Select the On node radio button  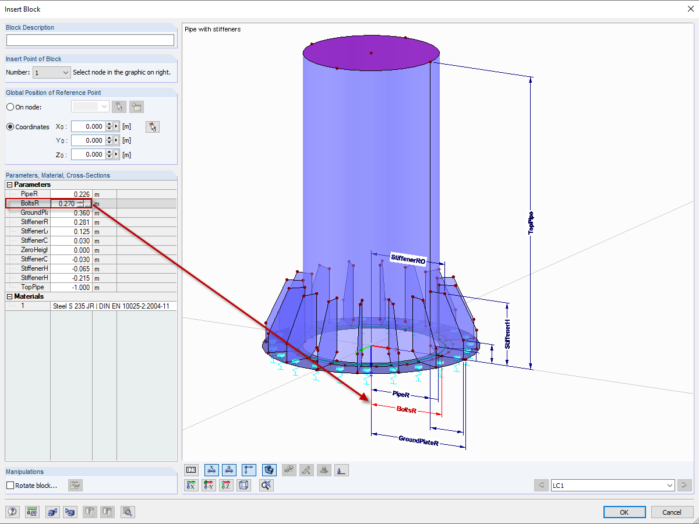point(10,107)
